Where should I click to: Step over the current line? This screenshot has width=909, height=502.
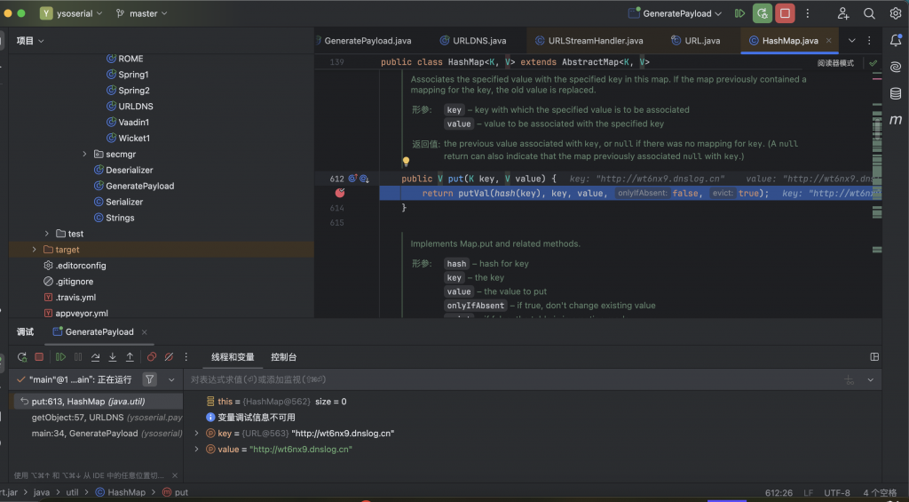pos(95,357)
